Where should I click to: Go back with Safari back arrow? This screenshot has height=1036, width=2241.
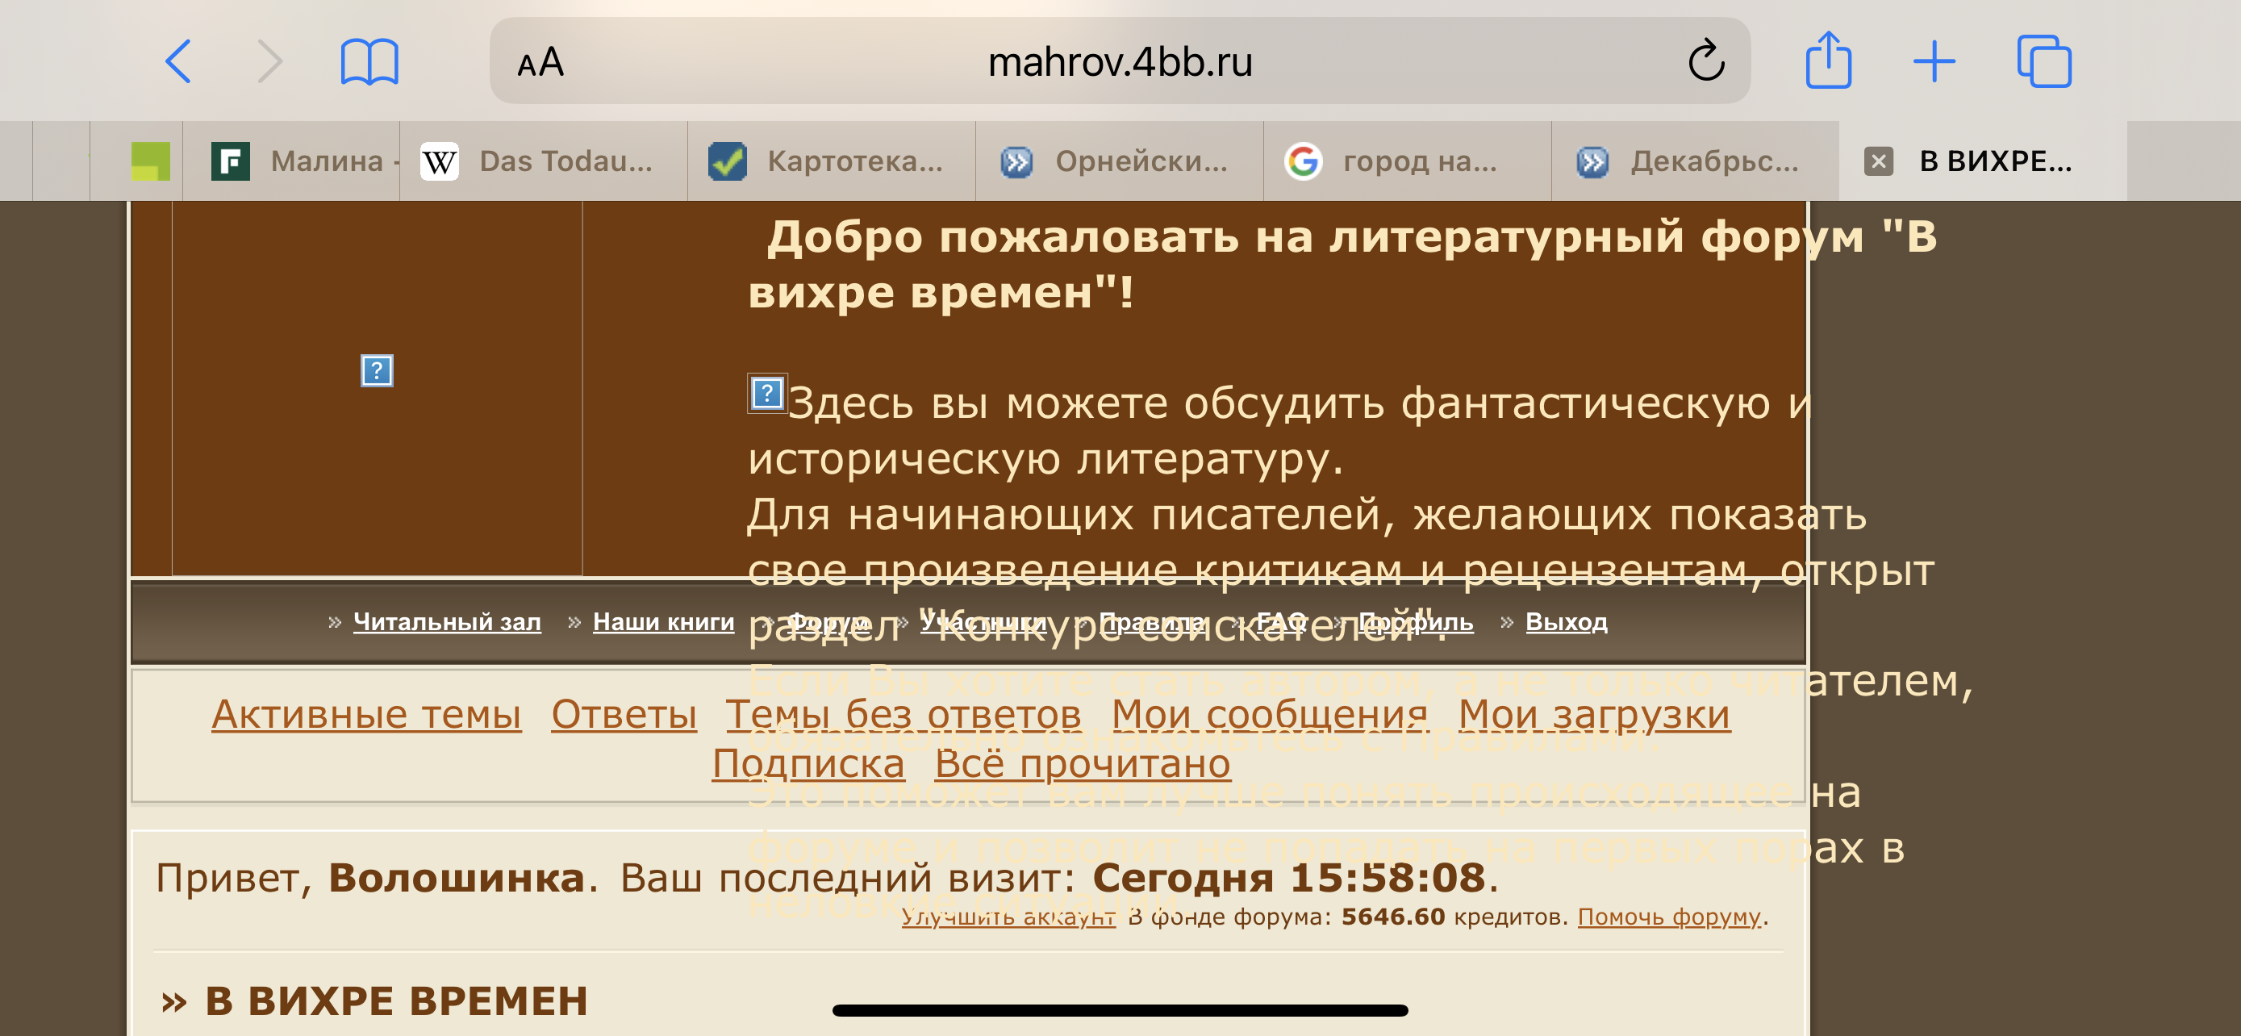pyautogui.click(x=177, y=62)
